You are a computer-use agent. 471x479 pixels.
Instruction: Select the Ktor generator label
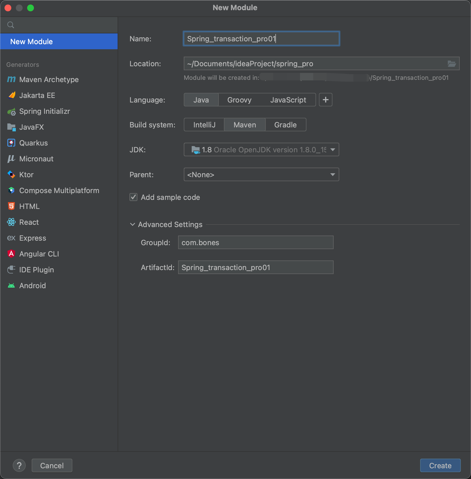(27, 175)
